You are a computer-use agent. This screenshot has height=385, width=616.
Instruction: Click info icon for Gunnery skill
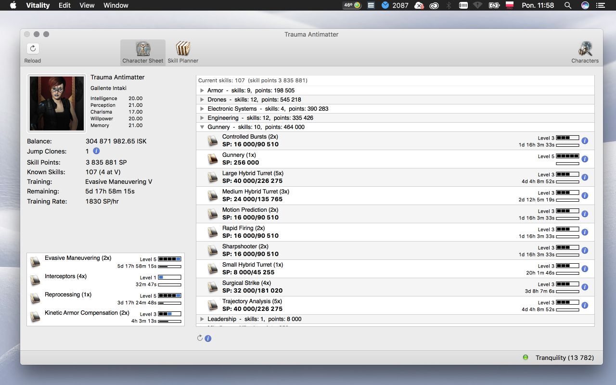pos(585,159)
